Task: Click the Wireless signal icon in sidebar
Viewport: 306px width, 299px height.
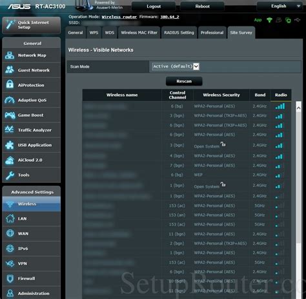Action: pyautogui.click(x=10, y=204)
